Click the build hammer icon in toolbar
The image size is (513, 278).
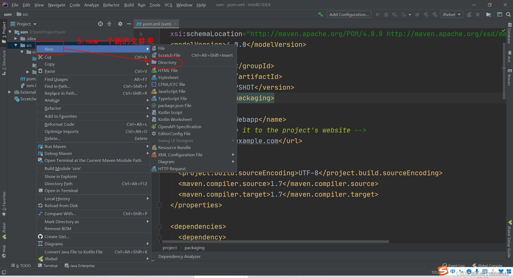(320, 14)
